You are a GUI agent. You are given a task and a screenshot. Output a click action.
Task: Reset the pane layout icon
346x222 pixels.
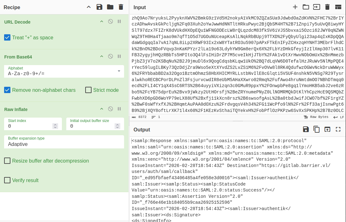338,7
